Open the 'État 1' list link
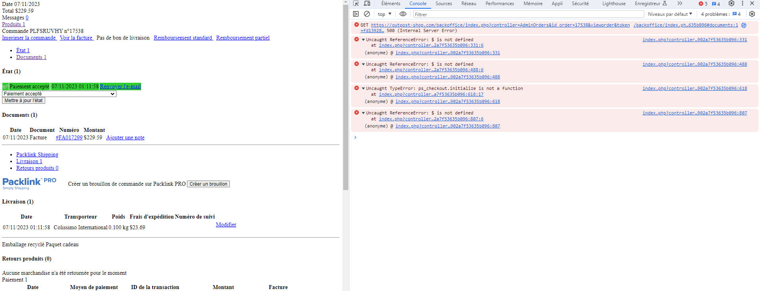760x291 pixels. [x=23, y=51]
